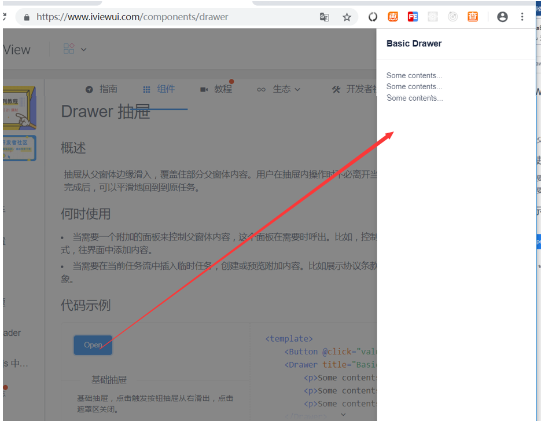This screenshot has height=421, width=541.
Task: Click the tools icon beside 开发者
Action: pos(336,89)
